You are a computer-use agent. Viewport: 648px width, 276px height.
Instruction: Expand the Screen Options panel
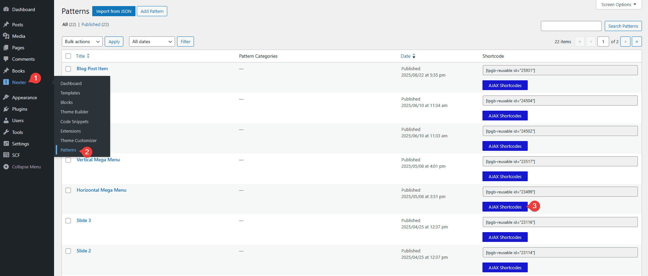tap(619, 4)
